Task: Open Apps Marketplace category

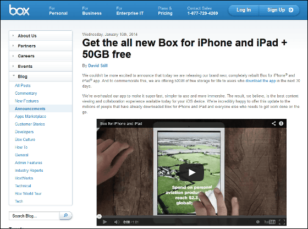Action: tap(30, 116)
